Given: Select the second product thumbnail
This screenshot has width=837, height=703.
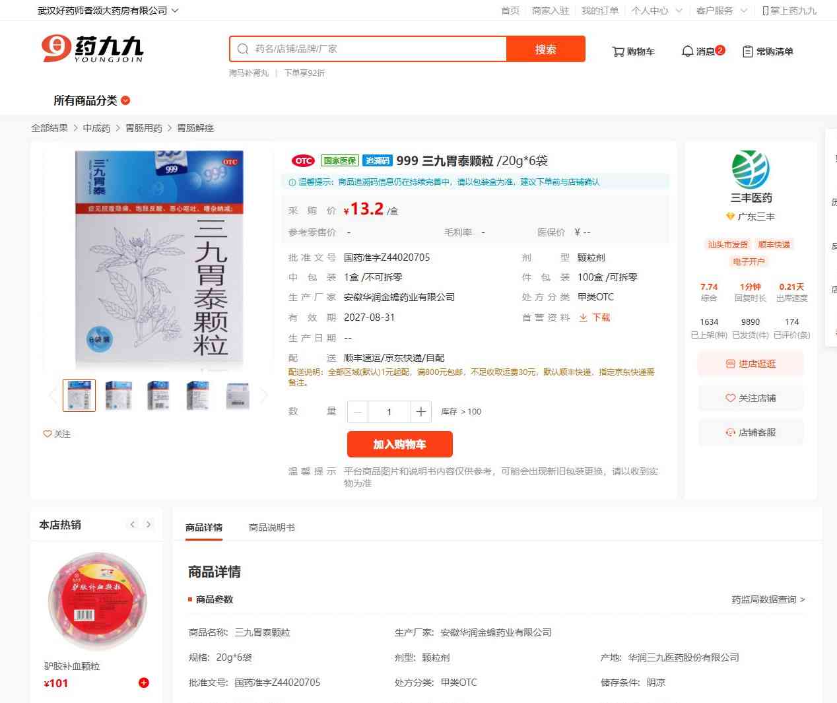Looking at the screenshot, I should 118,395.
